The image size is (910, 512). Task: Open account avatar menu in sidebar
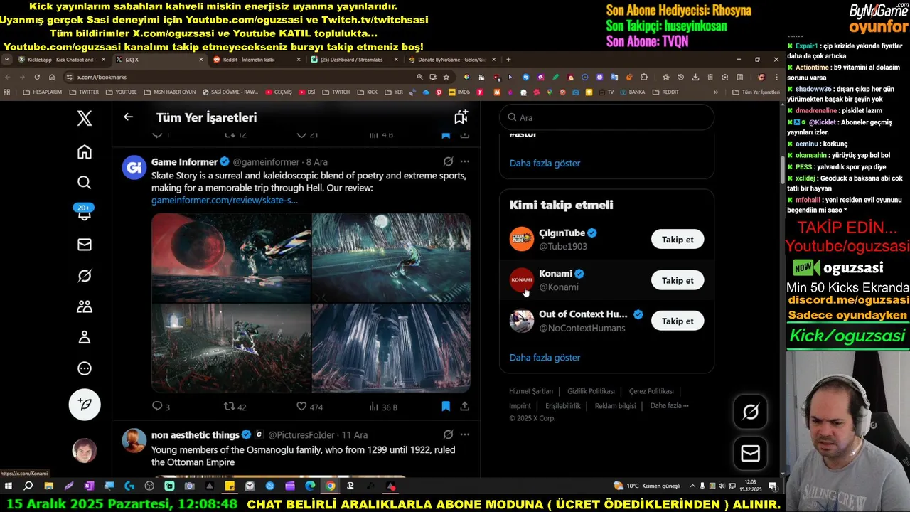point(85,451)
